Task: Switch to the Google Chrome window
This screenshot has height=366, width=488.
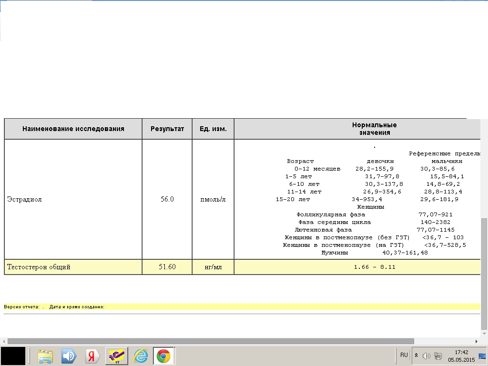Action: [x=163, y=356]
